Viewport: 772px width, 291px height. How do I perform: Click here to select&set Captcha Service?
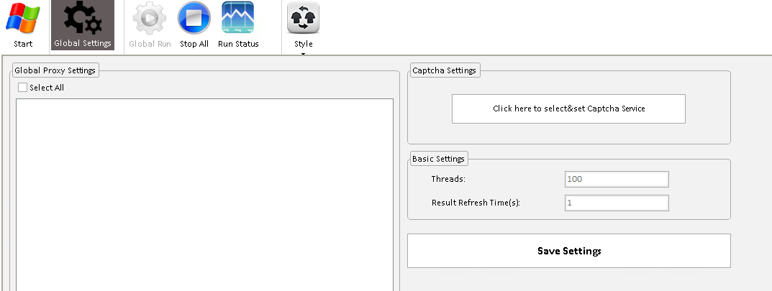click(568, 108)
